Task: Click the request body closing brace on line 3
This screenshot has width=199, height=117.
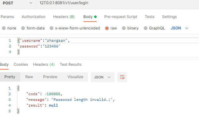Action: coord(19,52)
